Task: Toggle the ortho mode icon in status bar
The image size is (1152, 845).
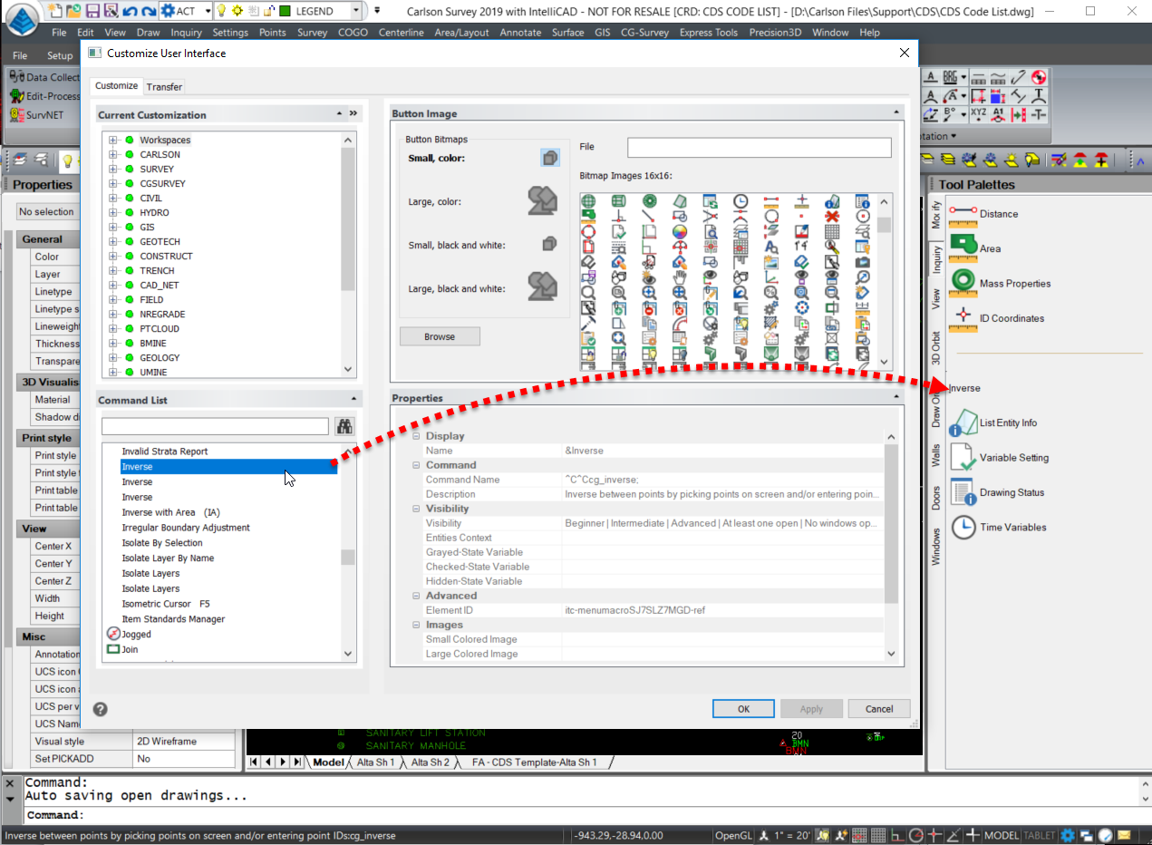Action: [896, 835]
